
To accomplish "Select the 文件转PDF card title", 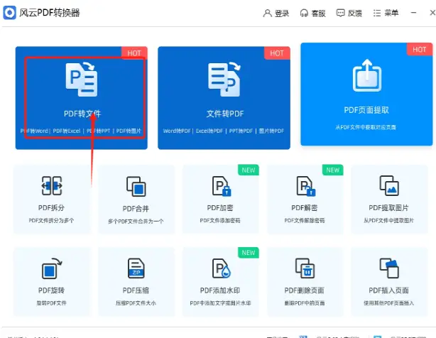I will [225, 114].
